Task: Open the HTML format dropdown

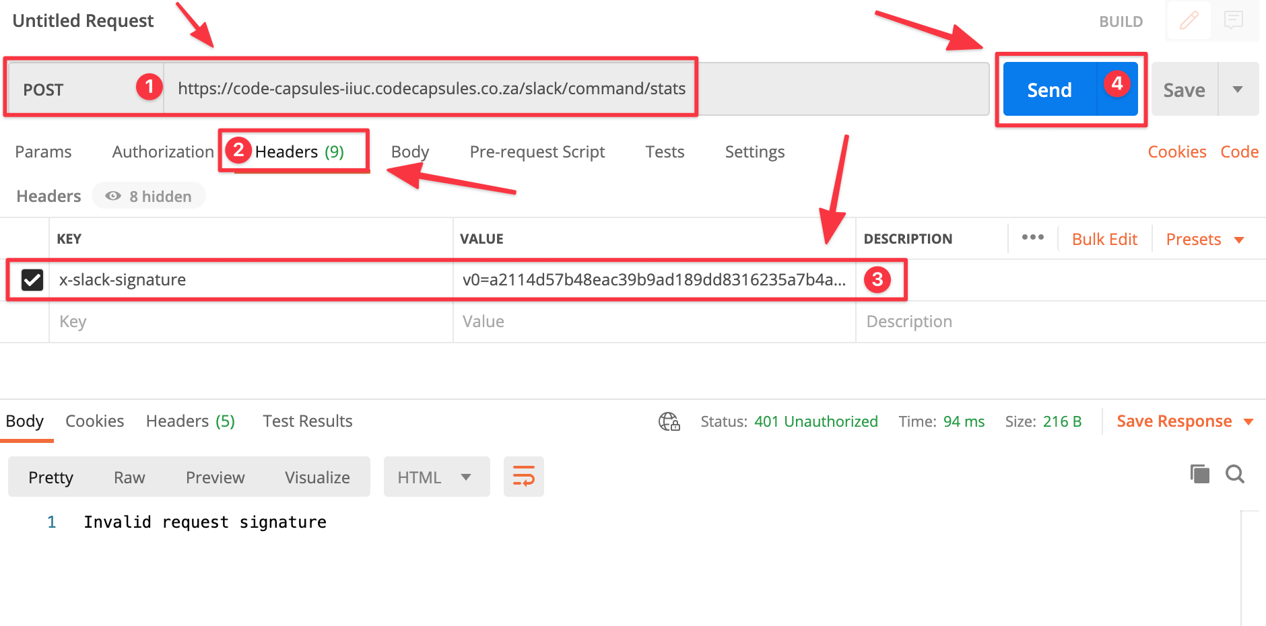Action: [436, 477]
